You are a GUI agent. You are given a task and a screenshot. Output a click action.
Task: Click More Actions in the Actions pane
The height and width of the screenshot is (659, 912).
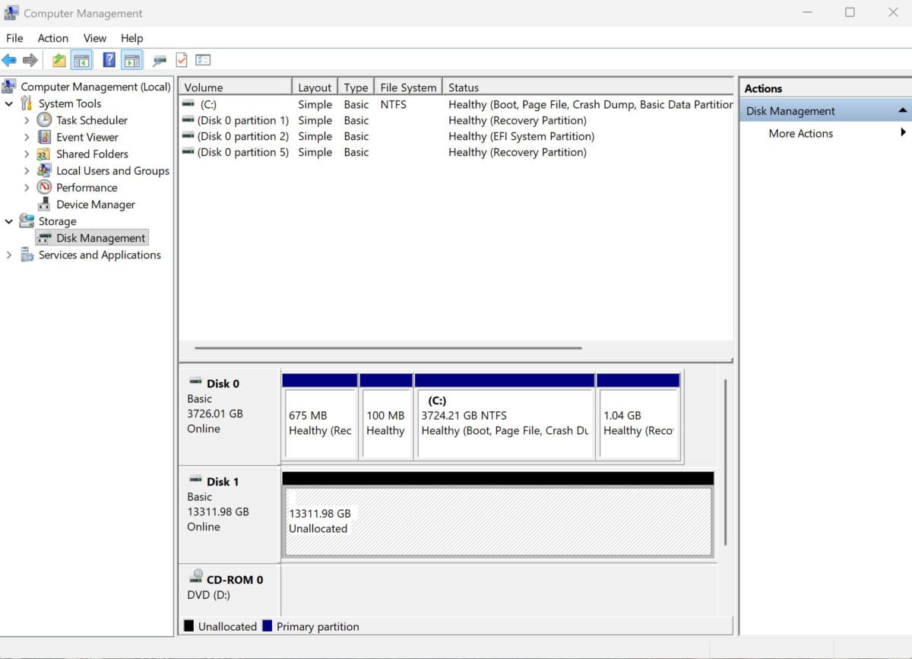(800, 133)
